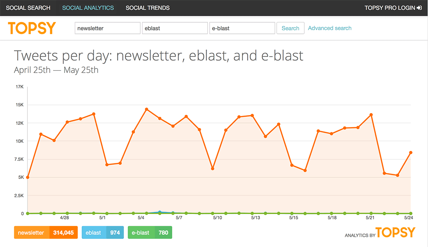
Task: Click the 5/24 x-axis label
Action: click(409, 218)
